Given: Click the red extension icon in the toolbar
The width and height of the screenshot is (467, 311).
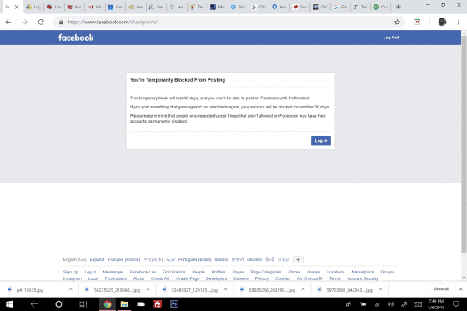Looking at the screenshot, I should coord(417,22).
